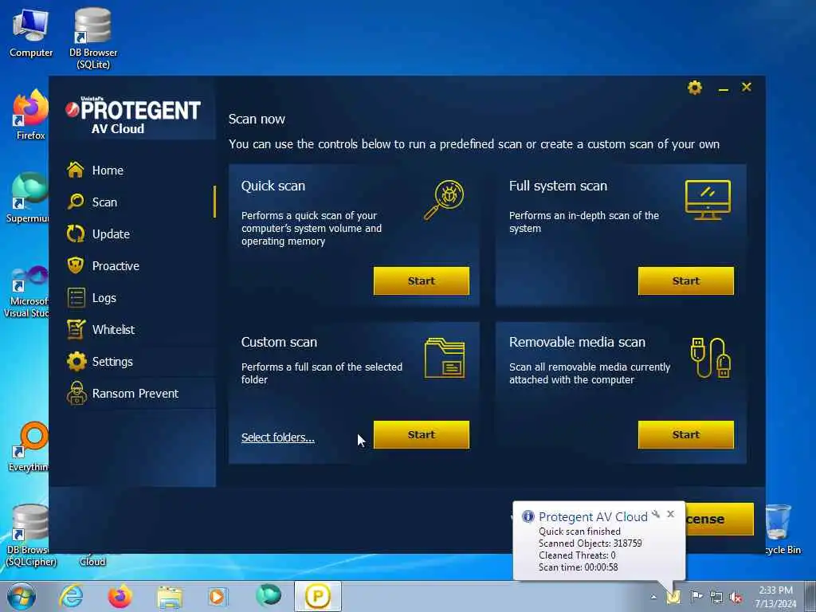
Task: Click the Scan time: 00:00:58 text
Action: tap(579, 567)
